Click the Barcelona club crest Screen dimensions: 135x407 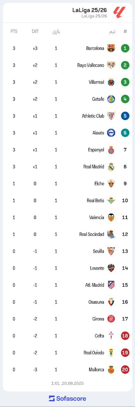click(x=111, y=48)
